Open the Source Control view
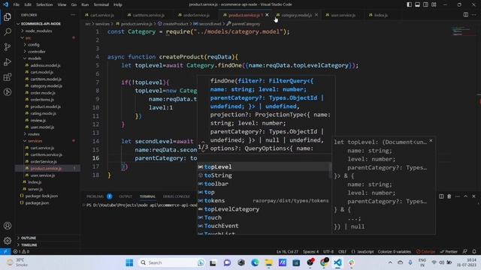481x270 pixels. (x=8, y=46)
